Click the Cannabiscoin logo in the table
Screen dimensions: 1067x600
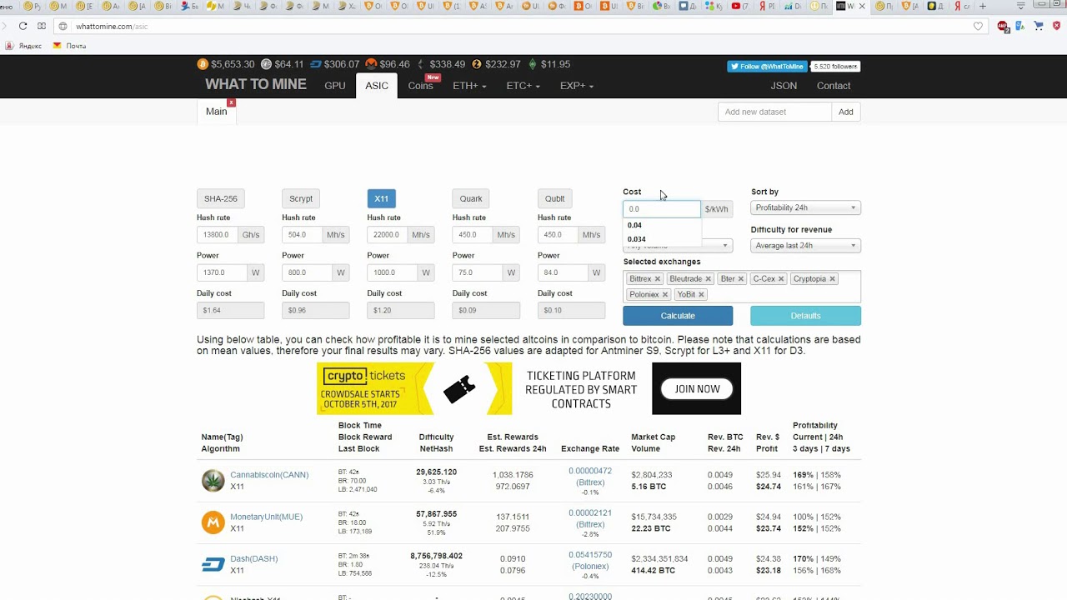(213, 481)
